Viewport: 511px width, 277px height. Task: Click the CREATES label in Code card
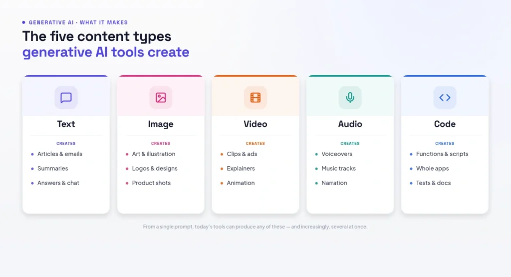click(445, 143)
